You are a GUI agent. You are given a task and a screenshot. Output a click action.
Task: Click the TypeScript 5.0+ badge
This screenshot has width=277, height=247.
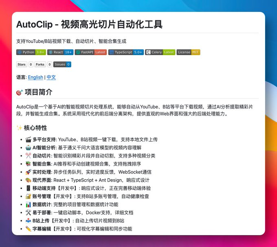(126, 52)
